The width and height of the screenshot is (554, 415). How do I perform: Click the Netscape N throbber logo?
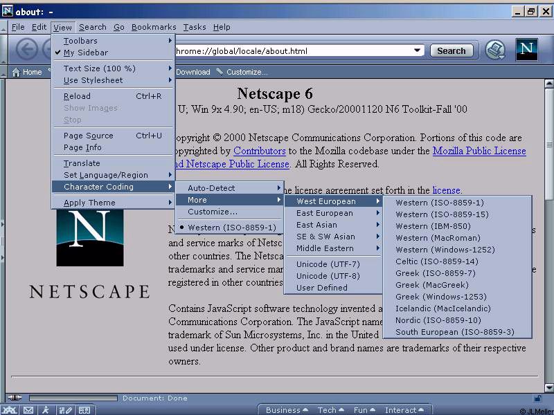[526, 49]
